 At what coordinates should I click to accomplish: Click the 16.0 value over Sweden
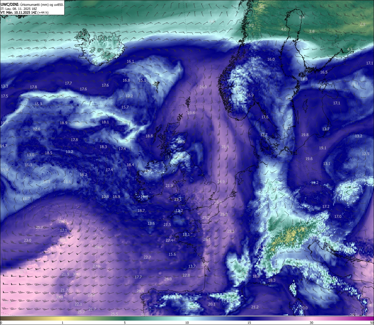271,59
